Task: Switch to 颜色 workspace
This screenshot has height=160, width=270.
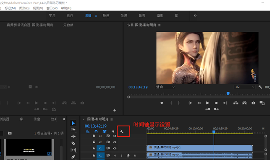Action: 106,15
